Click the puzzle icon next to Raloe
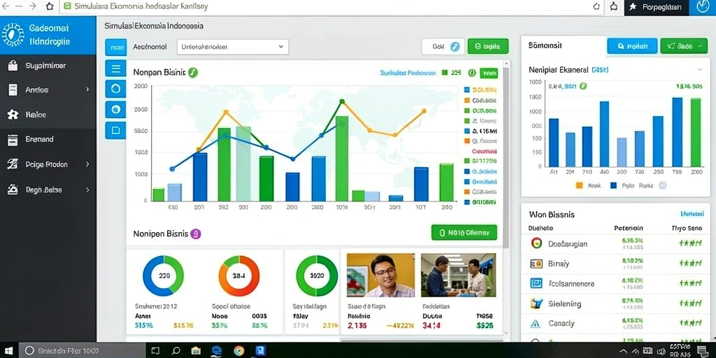Viewport: 716px width, 358px height. [13, 115]
